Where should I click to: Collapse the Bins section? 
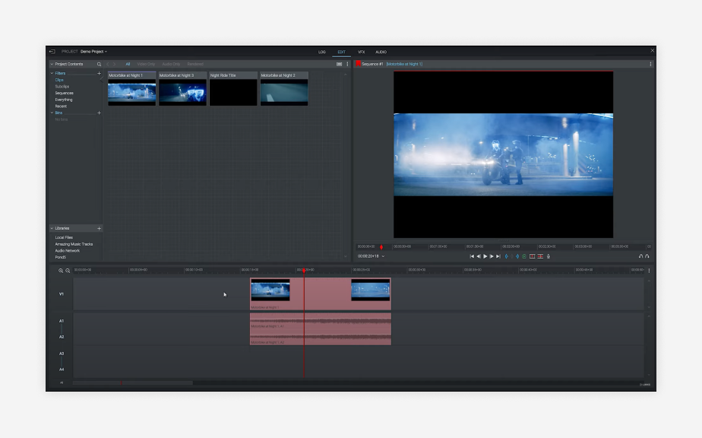[52, 113]
